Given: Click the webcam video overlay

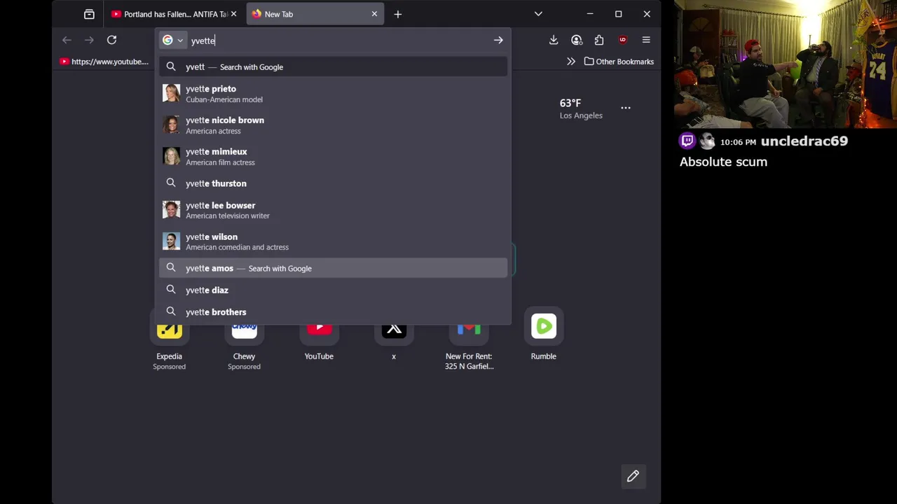Looking at the screenshot, I should click(x=786, y=64).
